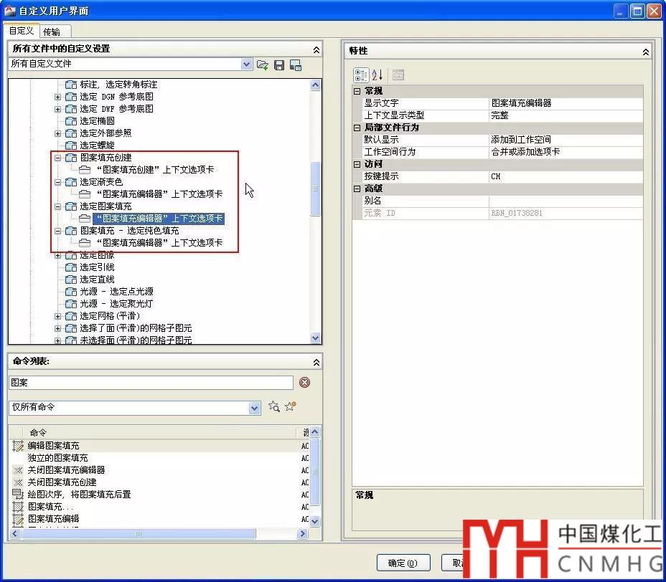Viewport: 666px width, 582px height.
Task: Click icon of 编辑图案填充 command
Action: [x=18, y=446]
